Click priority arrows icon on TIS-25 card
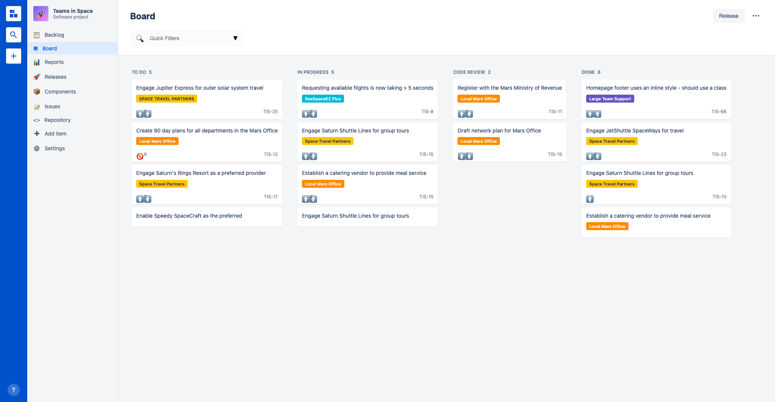 pos(144,114)
